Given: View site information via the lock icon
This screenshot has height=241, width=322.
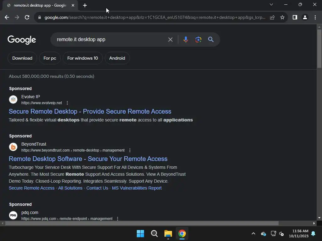Looking at the screenshot, I should tap(40, 18).
